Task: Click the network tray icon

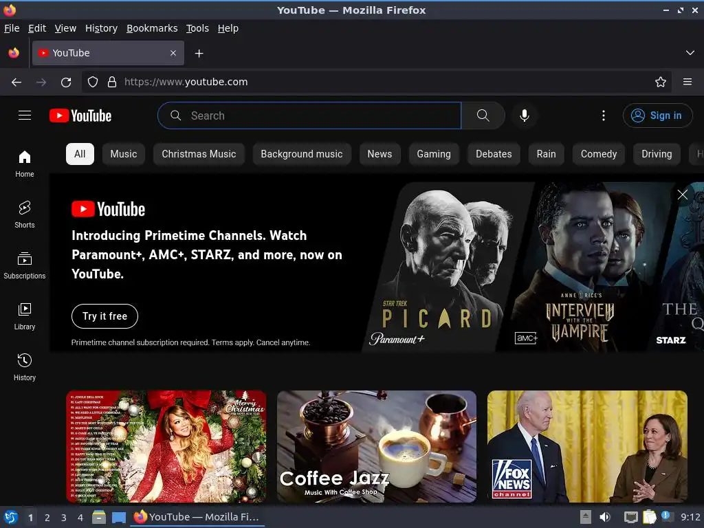Action: (x=631, y=517)
